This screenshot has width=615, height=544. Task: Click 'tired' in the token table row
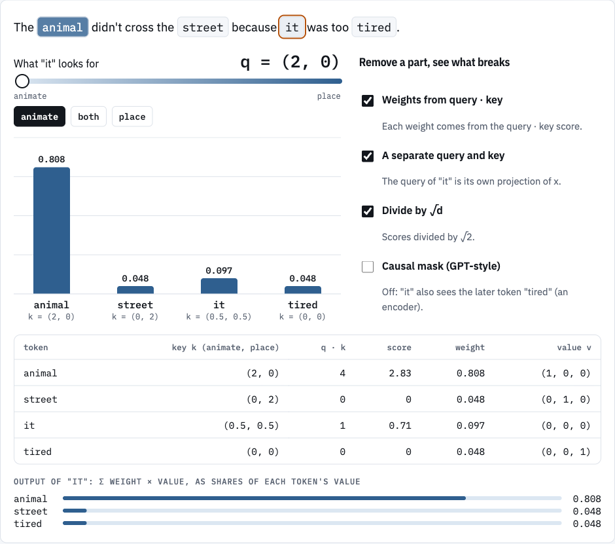37,452
